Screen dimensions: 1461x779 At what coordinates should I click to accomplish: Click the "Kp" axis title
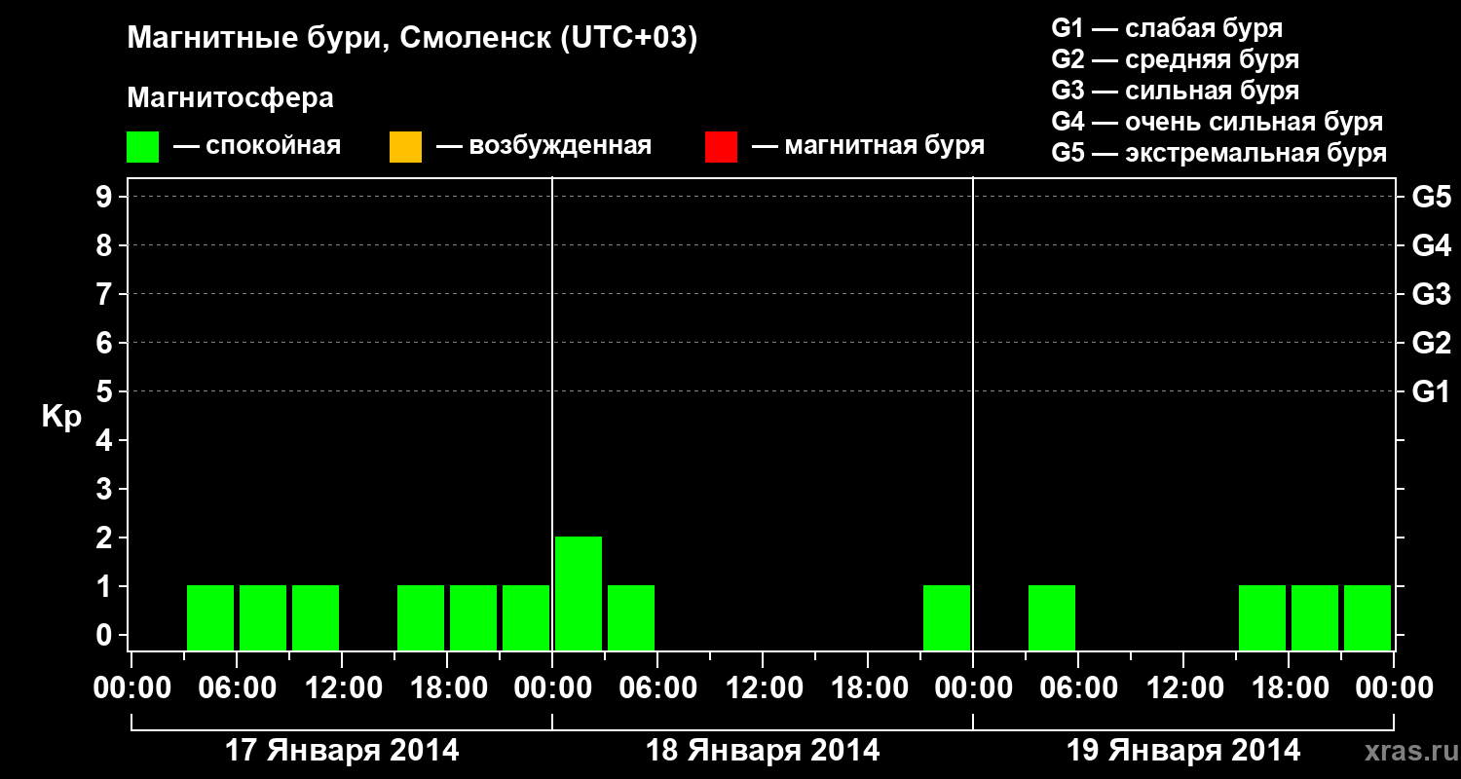(61, 416)
